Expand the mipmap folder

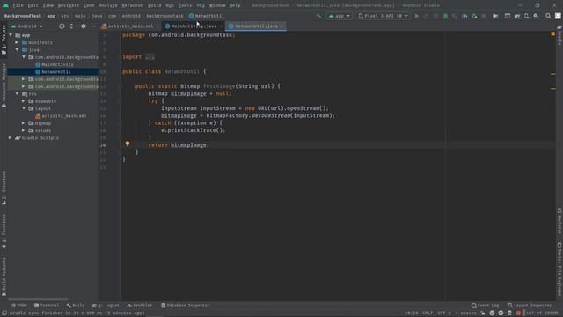click(24, 123)
